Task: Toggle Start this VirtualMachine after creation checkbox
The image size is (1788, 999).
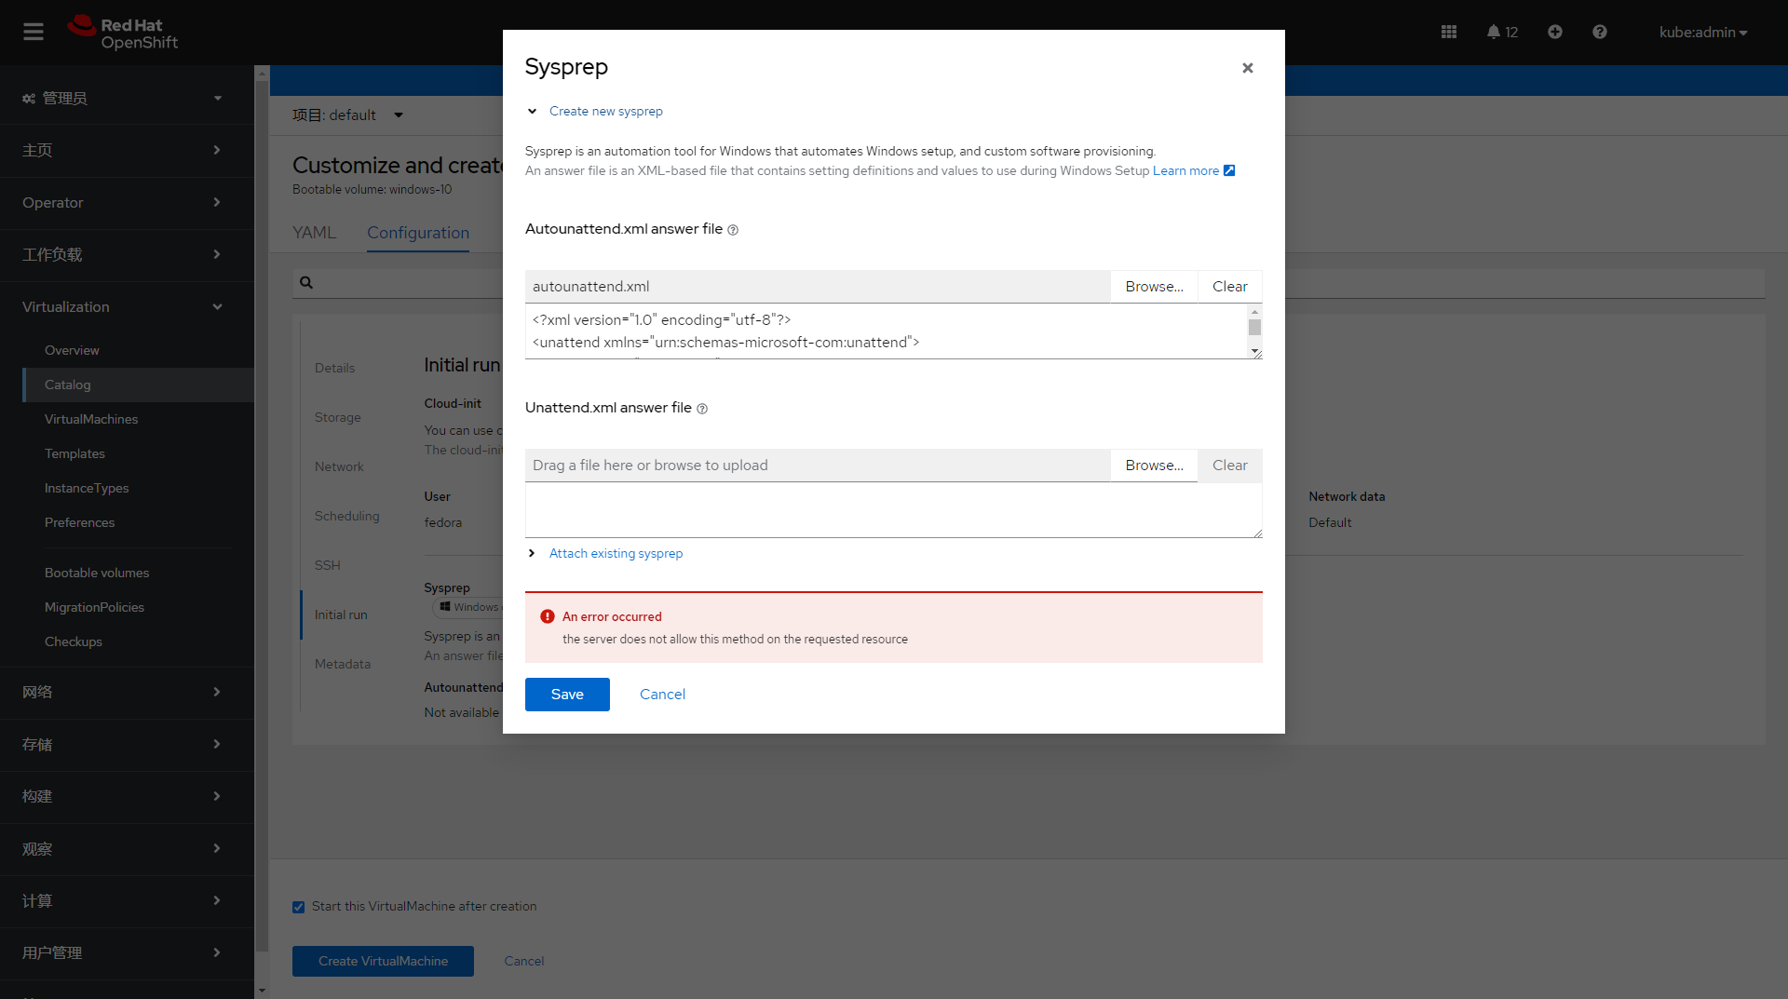Action: point(299,907)
